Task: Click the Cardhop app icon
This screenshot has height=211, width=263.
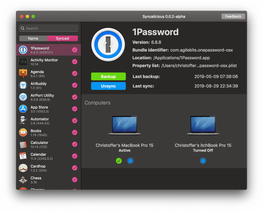Action: tap(23, 168)
